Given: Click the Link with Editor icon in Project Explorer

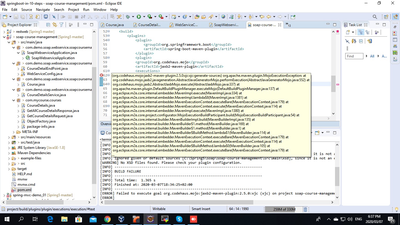Looking at the screenshot, I should [55, 25].
